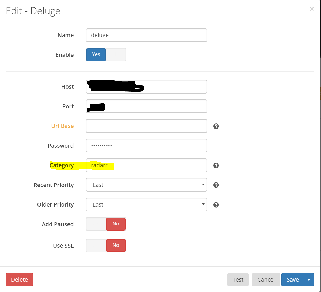Open the Older Priority dropdown
This screenshot has width=321, height=292.
point(146,204)
